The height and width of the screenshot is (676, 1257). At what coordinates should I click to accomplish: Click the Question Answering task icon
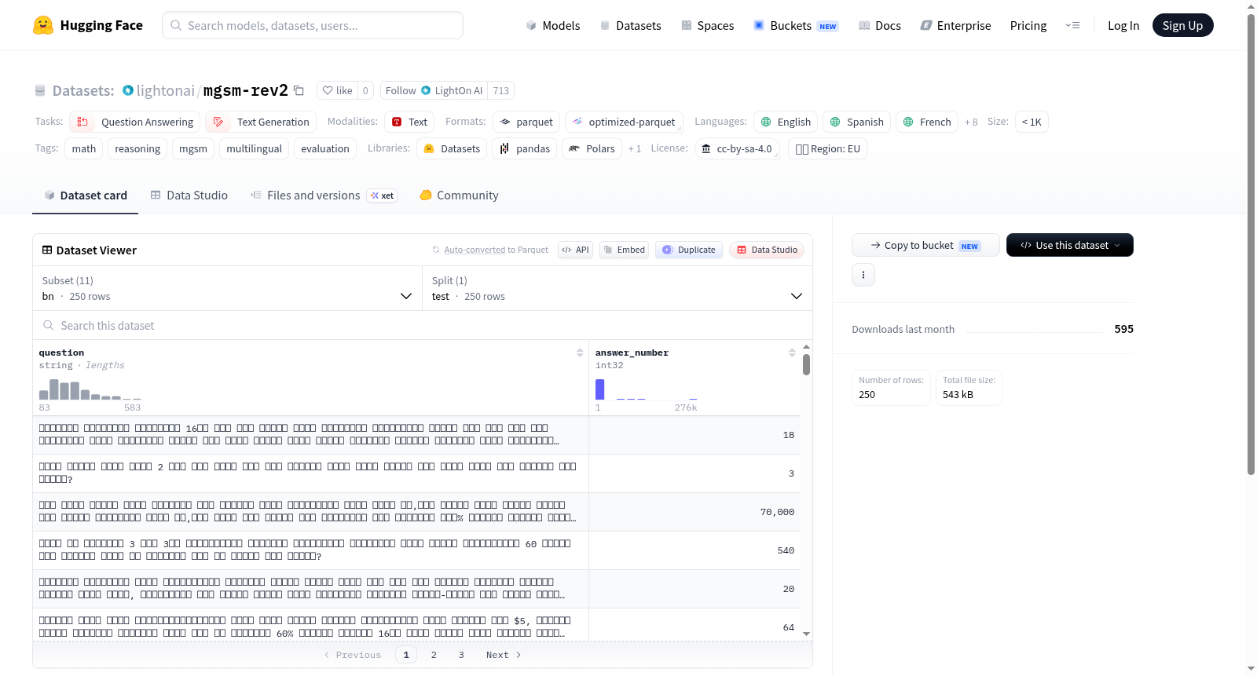pos(82,122)
